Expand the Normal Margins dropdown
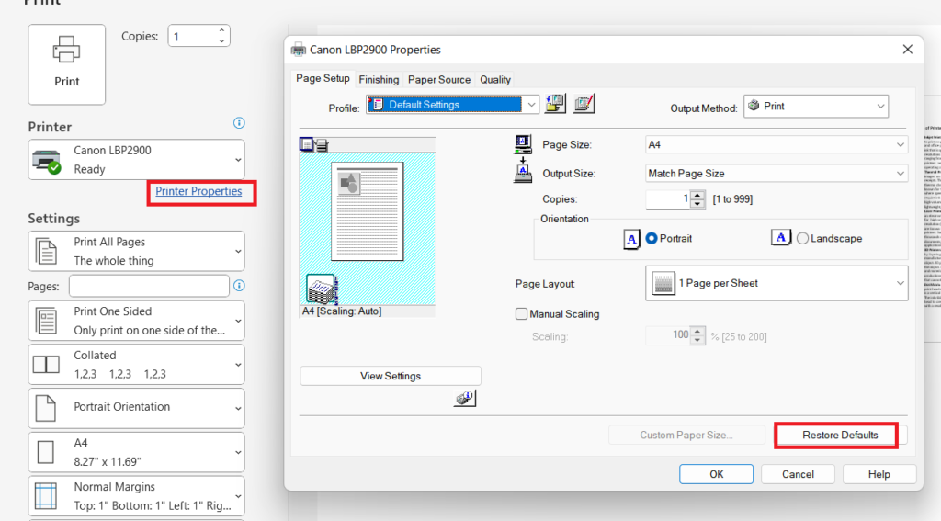The width and height of the screenshot is (941, 521). [x=136, y=496]
